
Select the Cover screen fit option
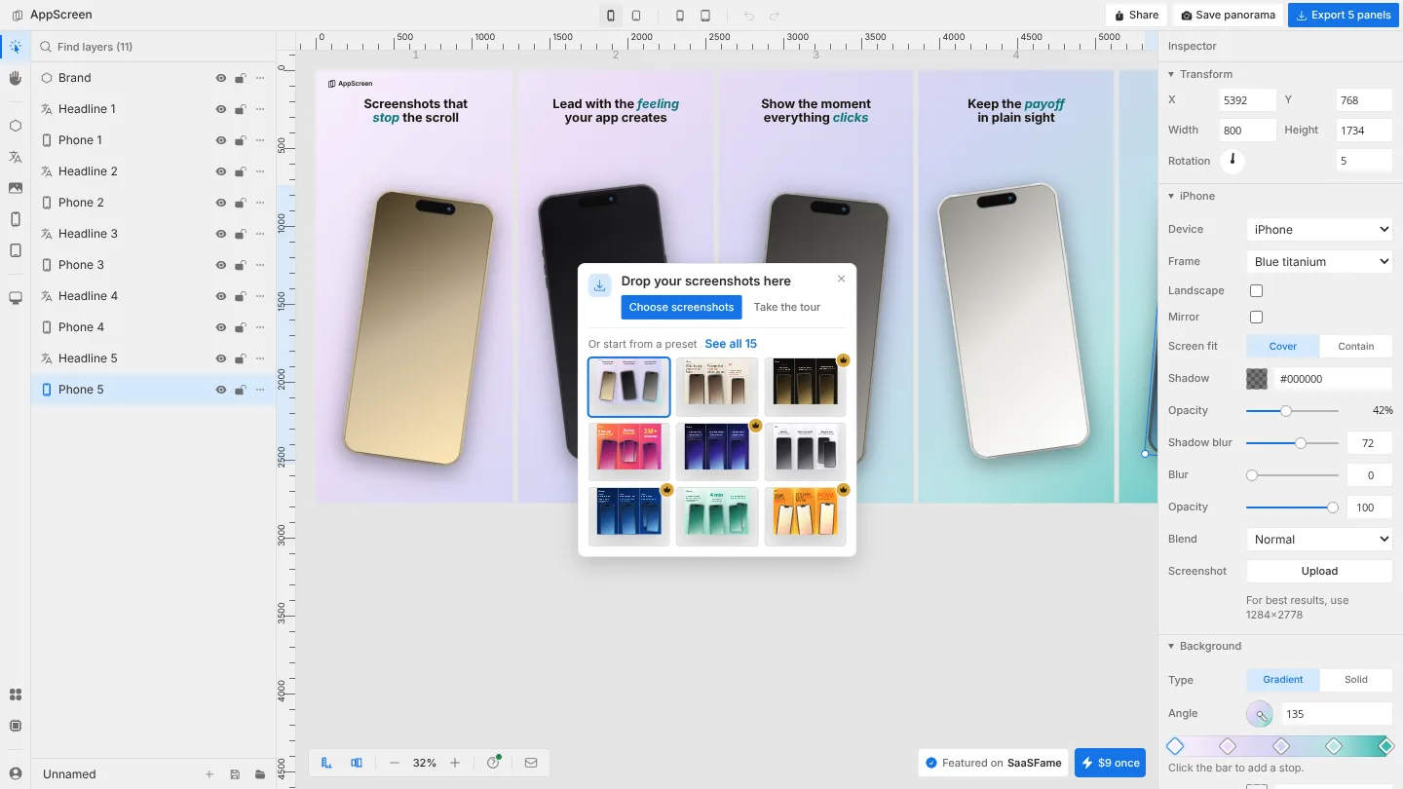click(1283, 346)
